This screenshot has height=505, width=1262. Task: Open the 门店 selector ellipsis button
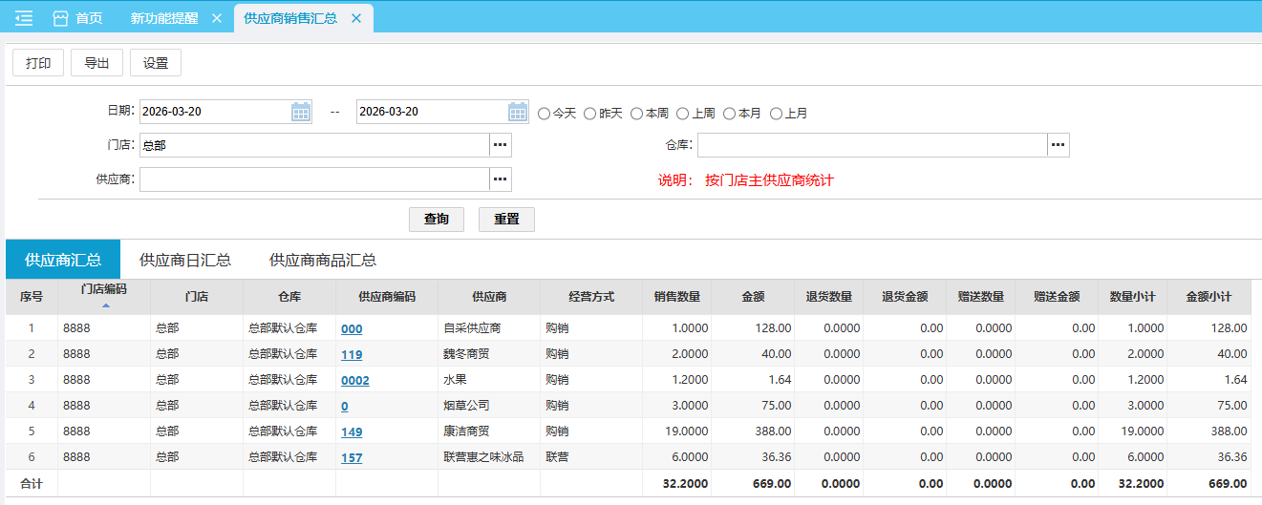point(501,145)
